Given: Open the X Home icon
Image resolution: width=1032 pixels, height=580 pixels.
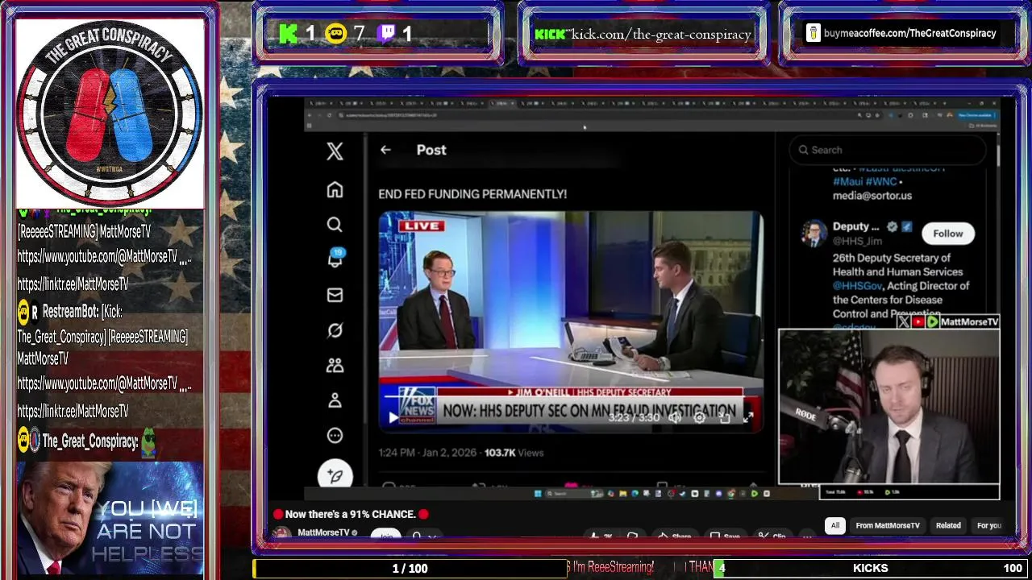Looking at the screenshot, I should pyautogui.click(x=335, y=189).
